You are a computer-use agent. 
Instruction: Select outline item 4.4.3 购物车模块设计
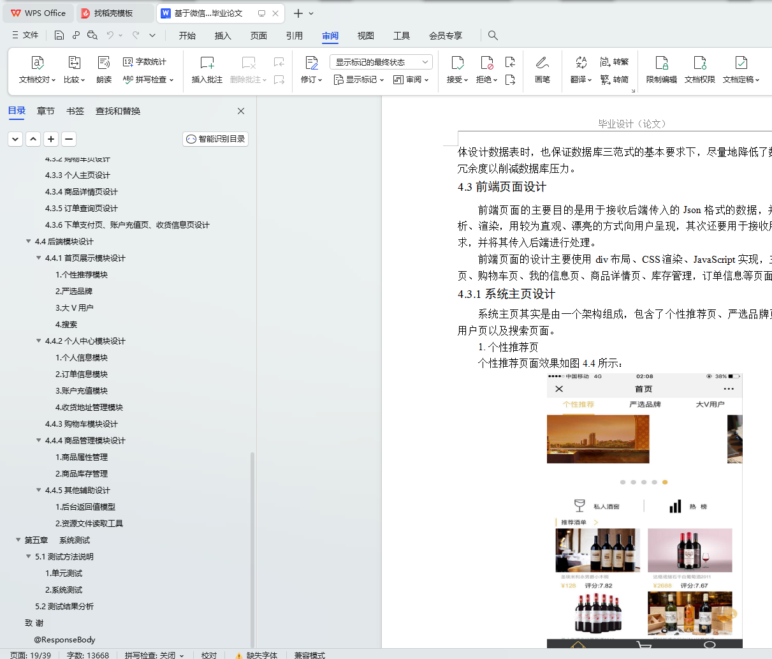[x=82, y=424]
